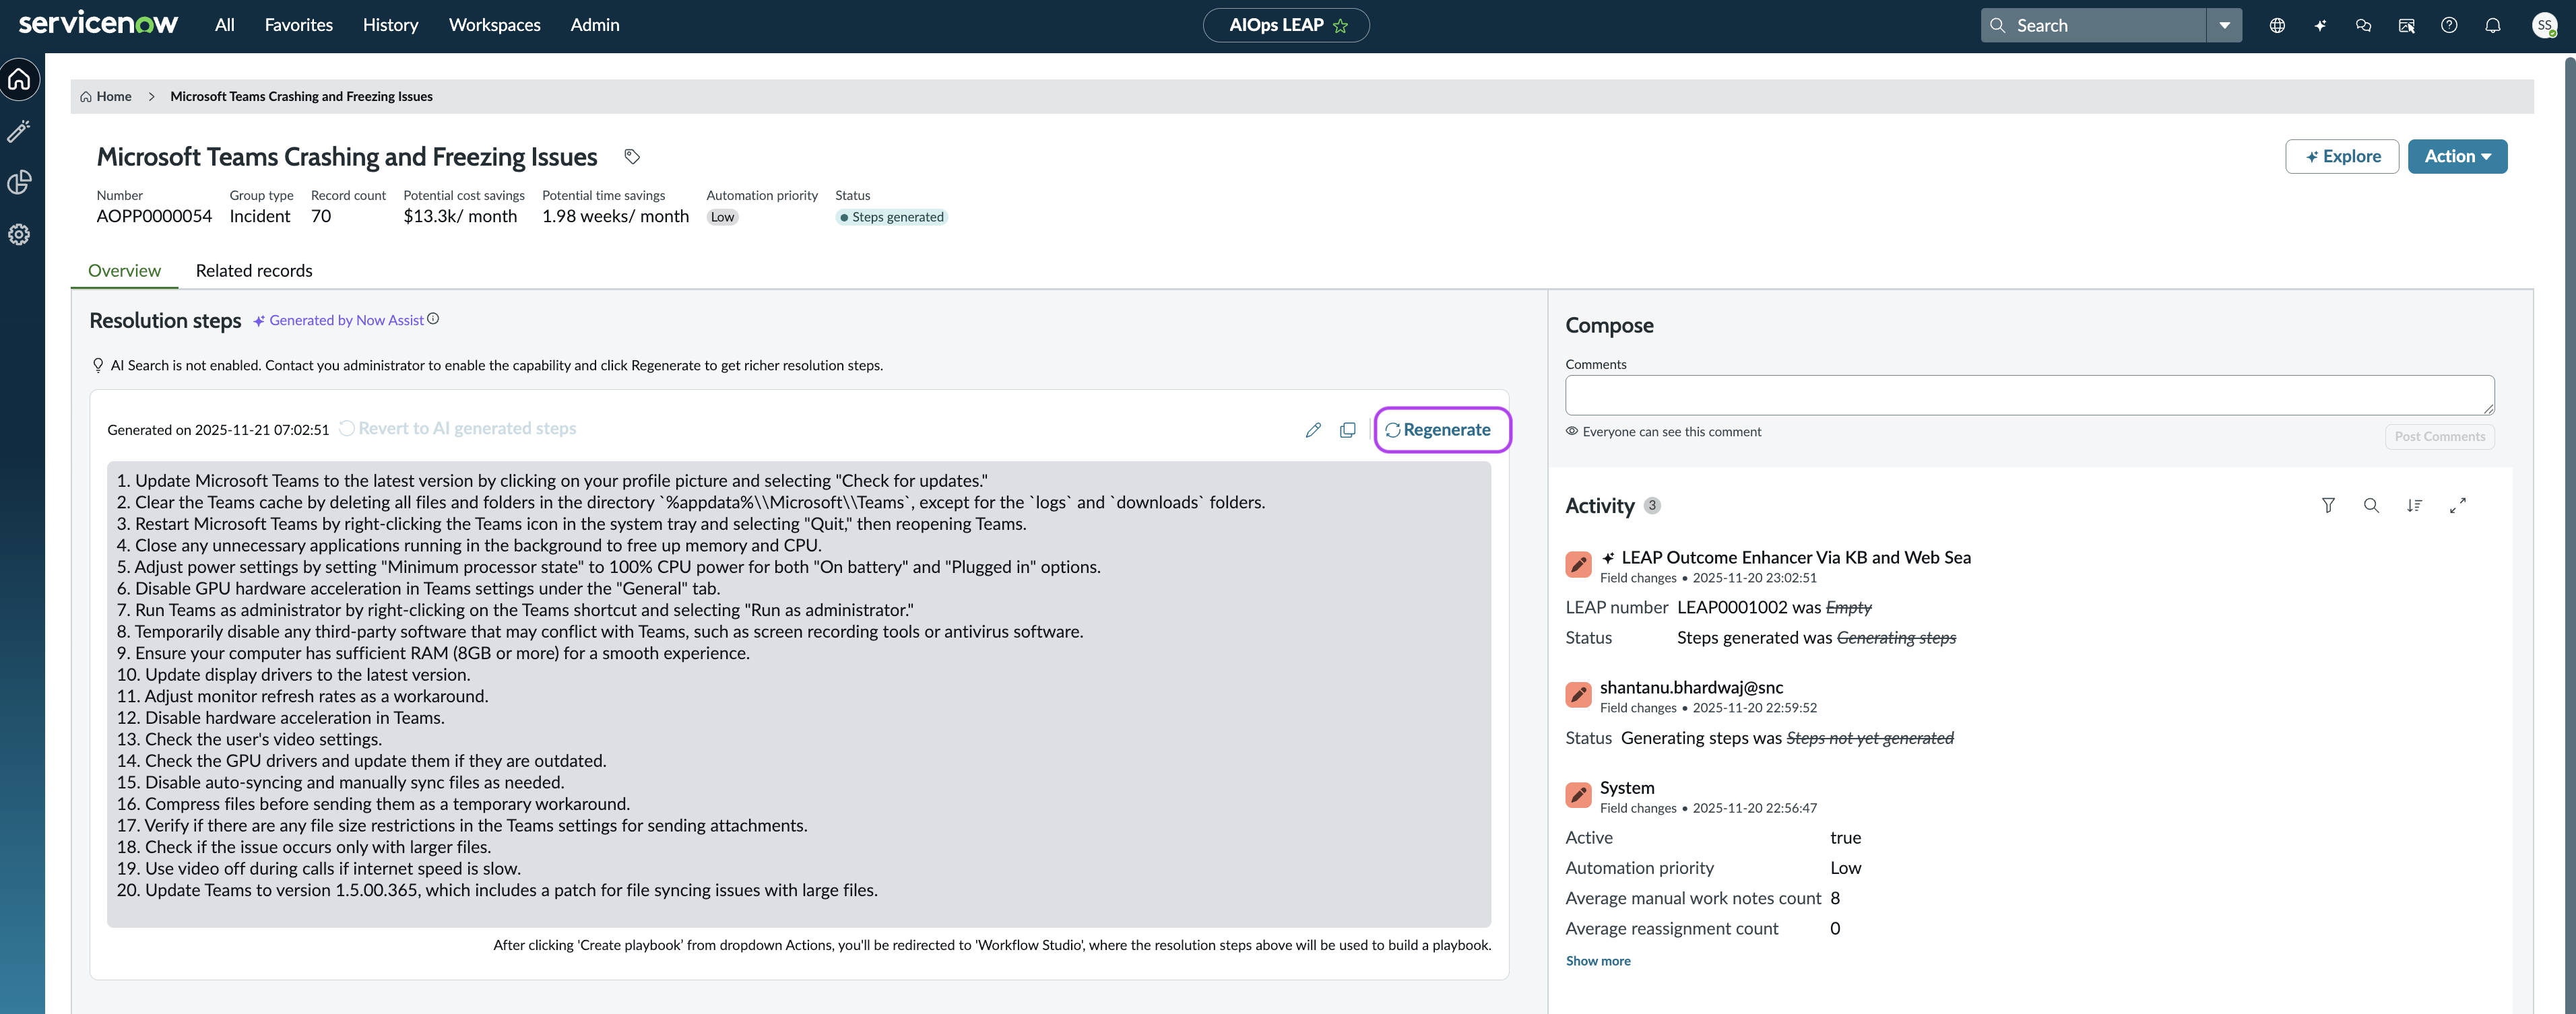Click the shantanu.bhardwaj@snc activity author
This screenshot has height=1014, width=2576.
click(x=1691, y=687)
